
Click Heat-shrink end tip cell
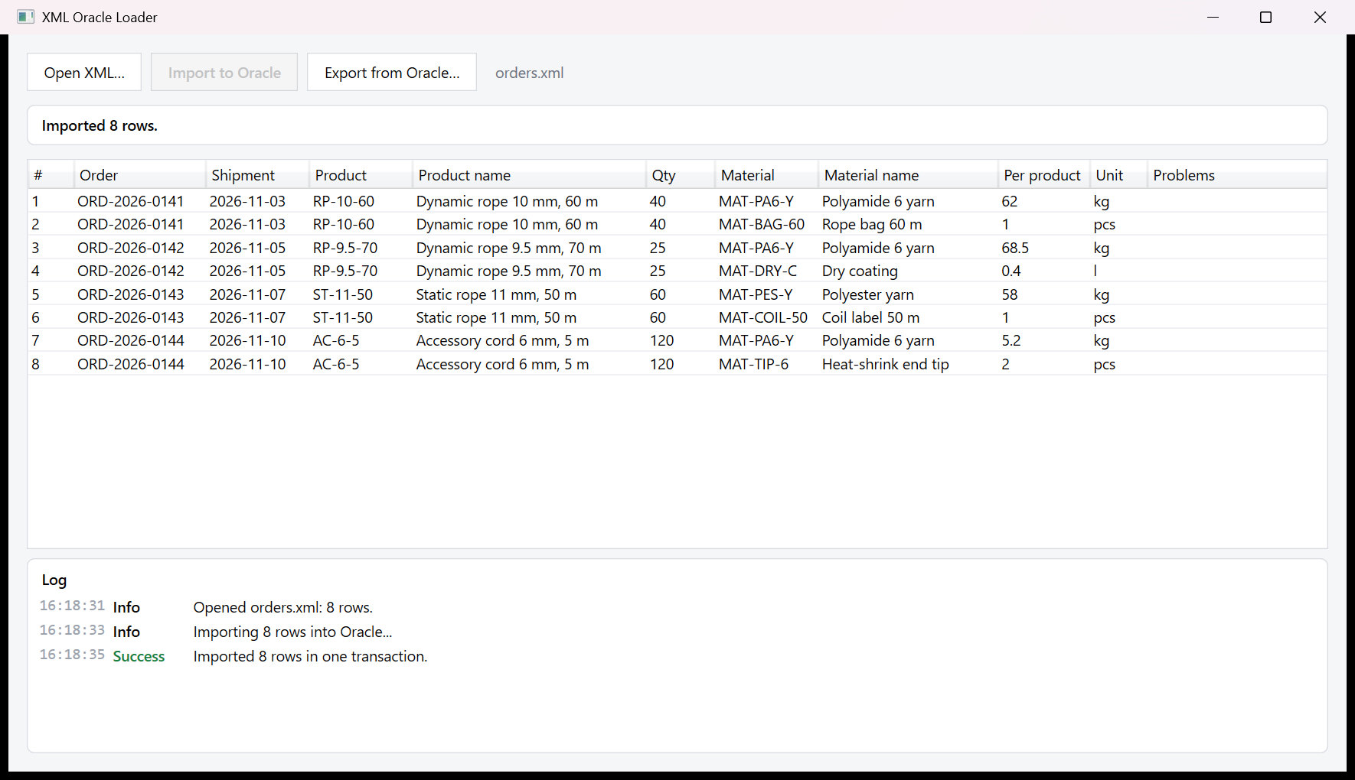coord(886,364)
